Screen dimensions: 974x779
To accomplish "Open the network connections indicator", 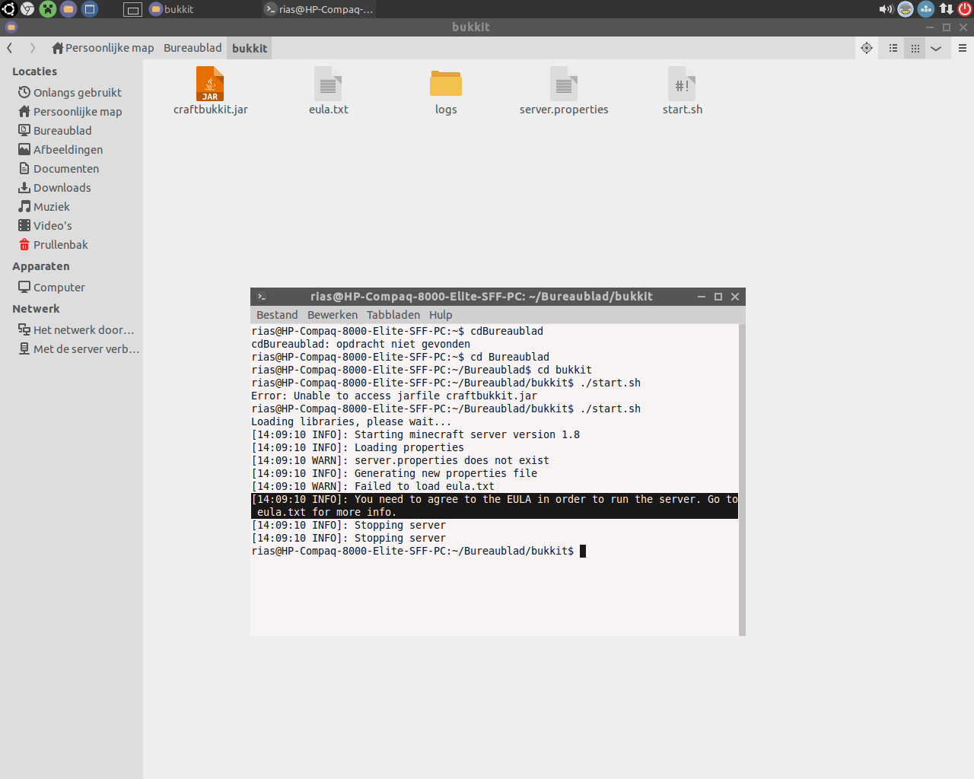I will click(x=946, y=9).
